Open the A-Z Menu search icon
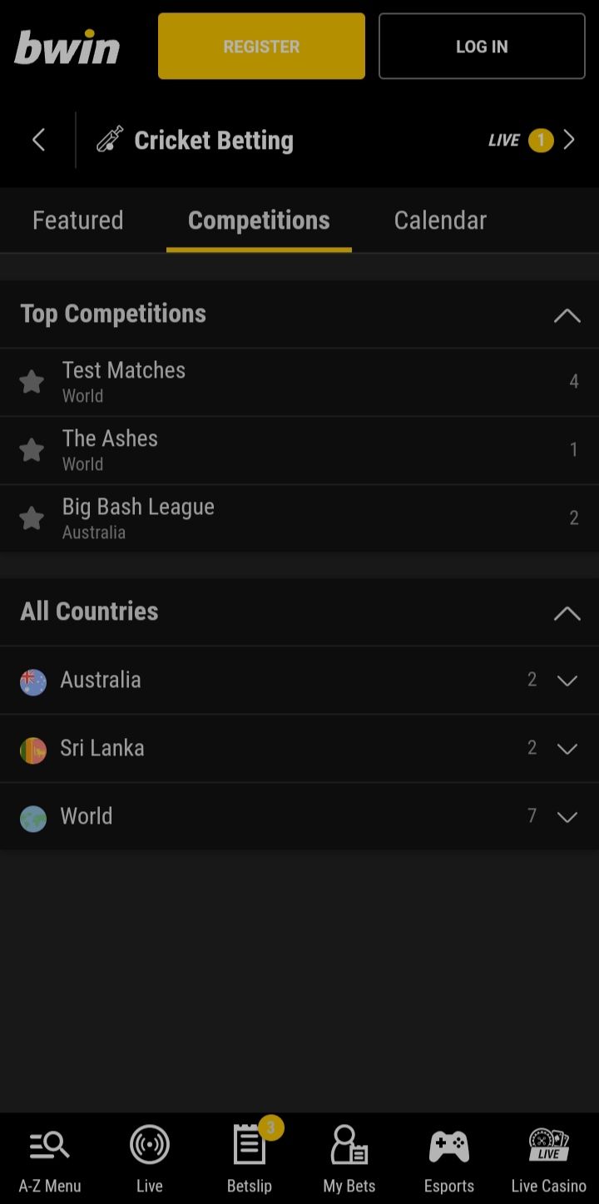The height and width of the screenshot is (1204, 599). pyautogui.click(x=50, y=1146)
